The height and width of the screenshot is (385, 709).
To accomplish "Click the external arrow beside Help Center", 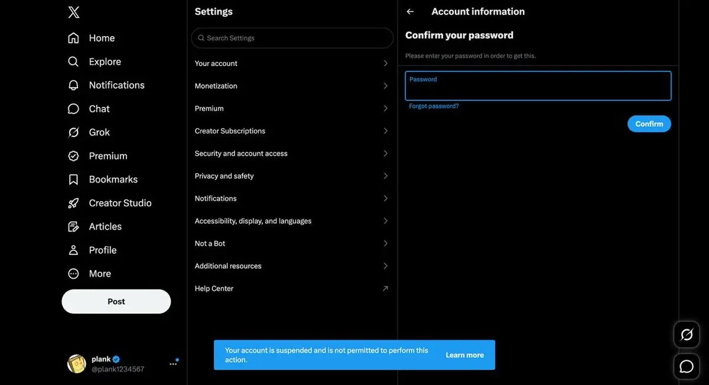I will 385,289.
